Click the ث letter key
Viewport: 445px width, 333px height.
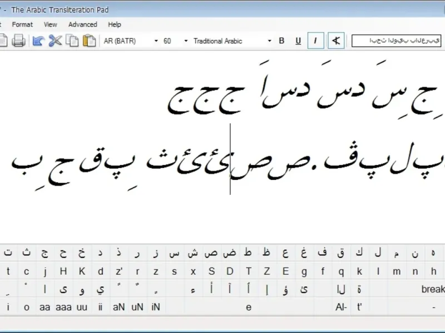(26, 253)
